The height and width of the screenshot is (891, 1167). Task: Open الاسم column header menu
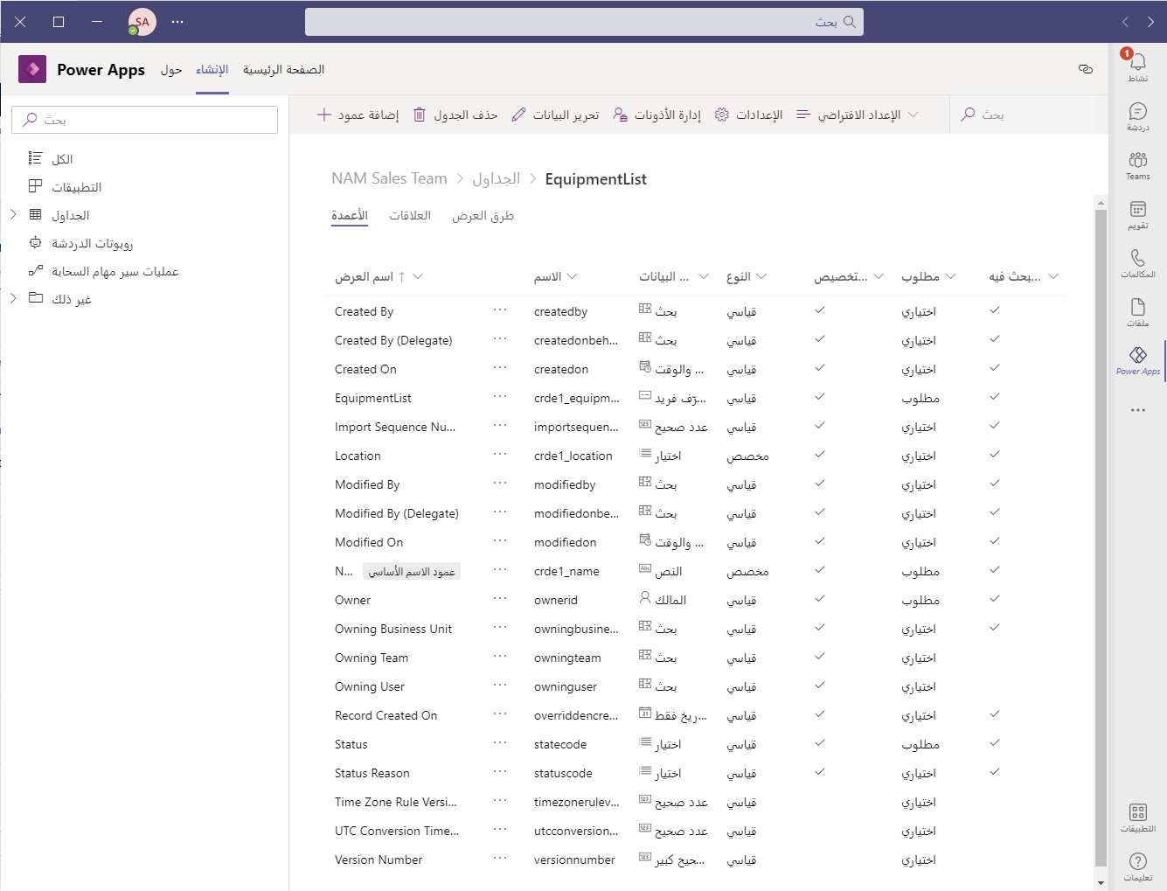(556, 276)
